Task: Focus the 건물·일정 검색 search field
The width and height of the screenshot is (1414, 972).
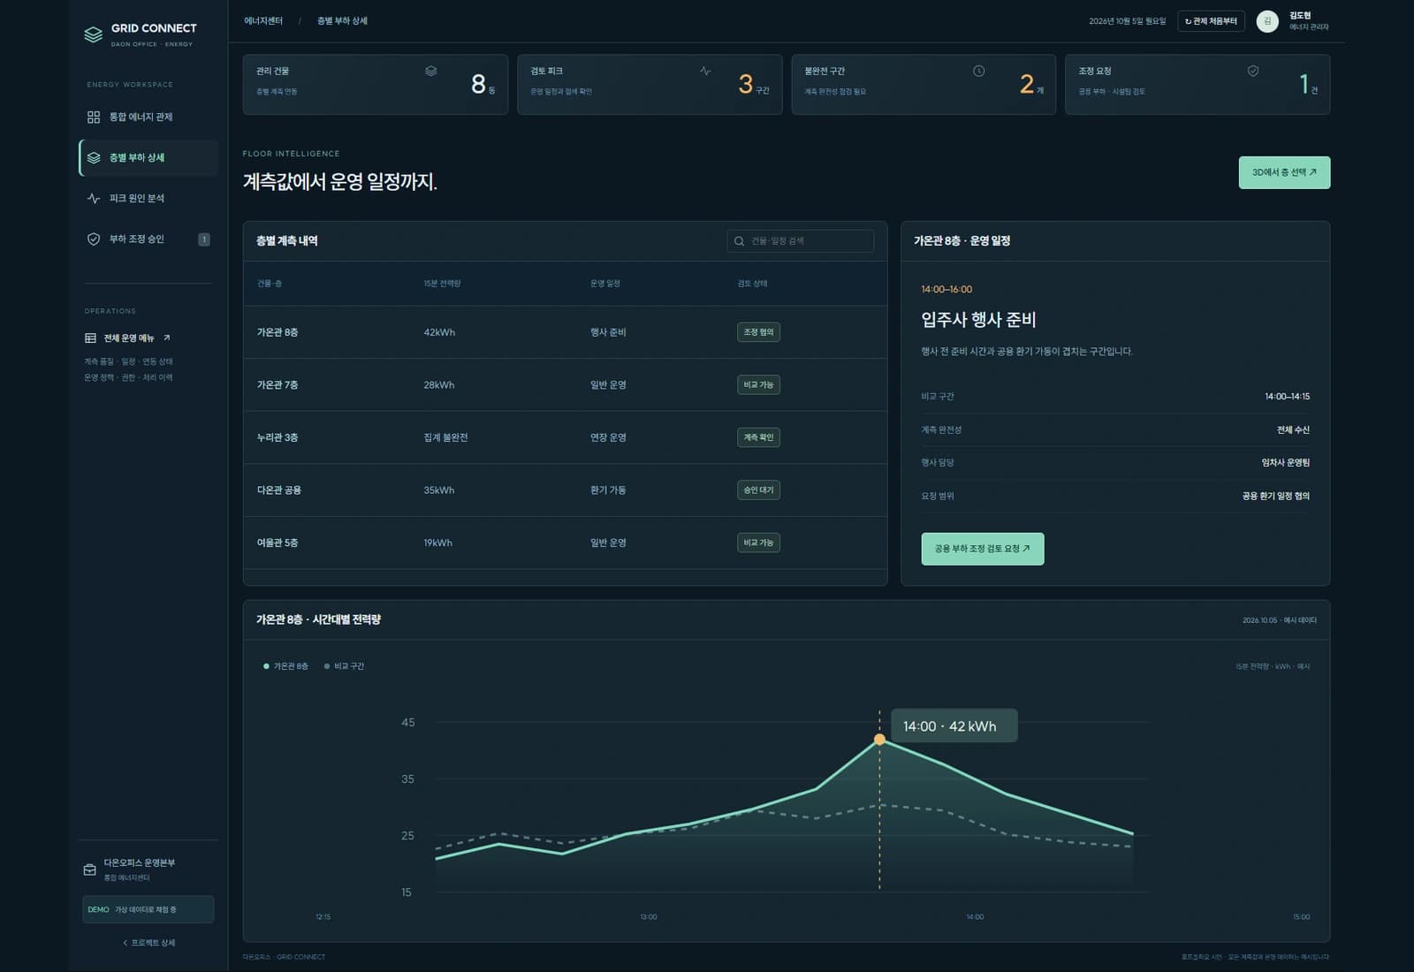Action: 801,241
